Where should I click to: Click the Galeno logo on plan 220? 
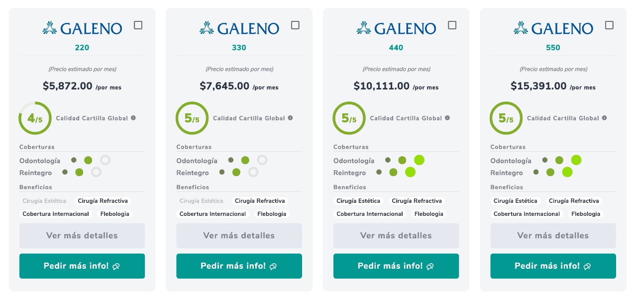[x=82, y=28]
